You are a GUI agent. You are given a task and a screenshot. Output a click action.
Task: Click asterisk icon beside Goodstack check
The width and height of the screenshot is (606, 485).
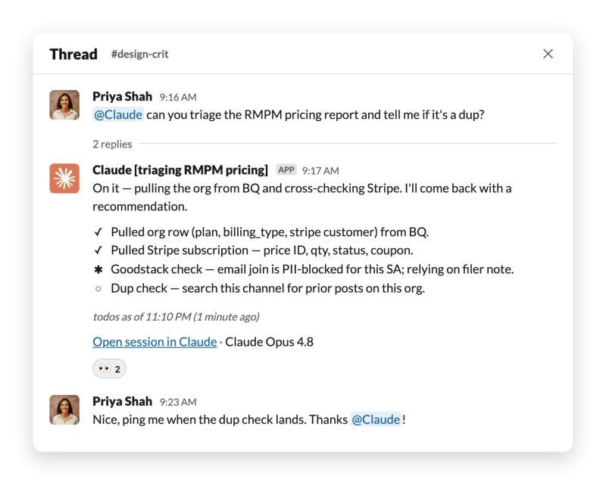click(x=98, y=269)
